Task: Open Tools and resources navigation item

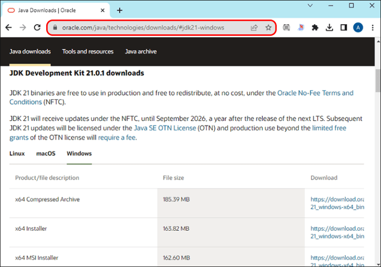Action: [x=88, y=51]
